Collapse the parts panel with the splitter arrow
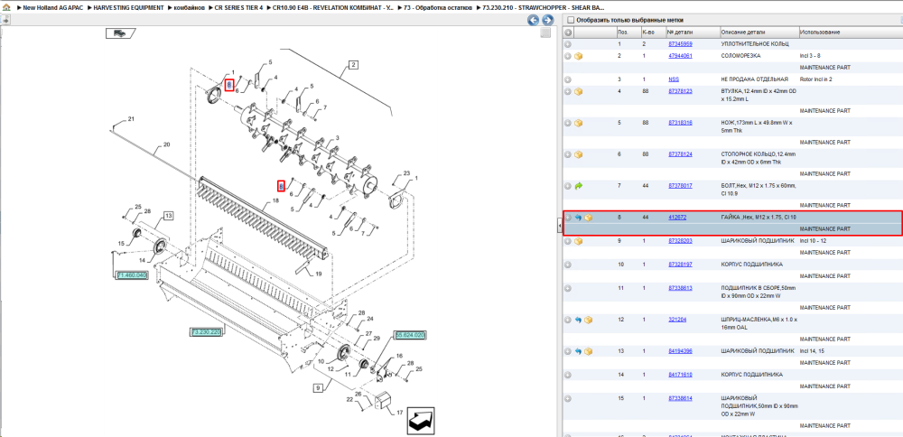This screenshot has height=437, width=903. [x=560, y=228]
